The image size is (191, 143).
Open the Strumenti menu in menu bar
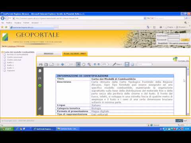tap(35, 23)
